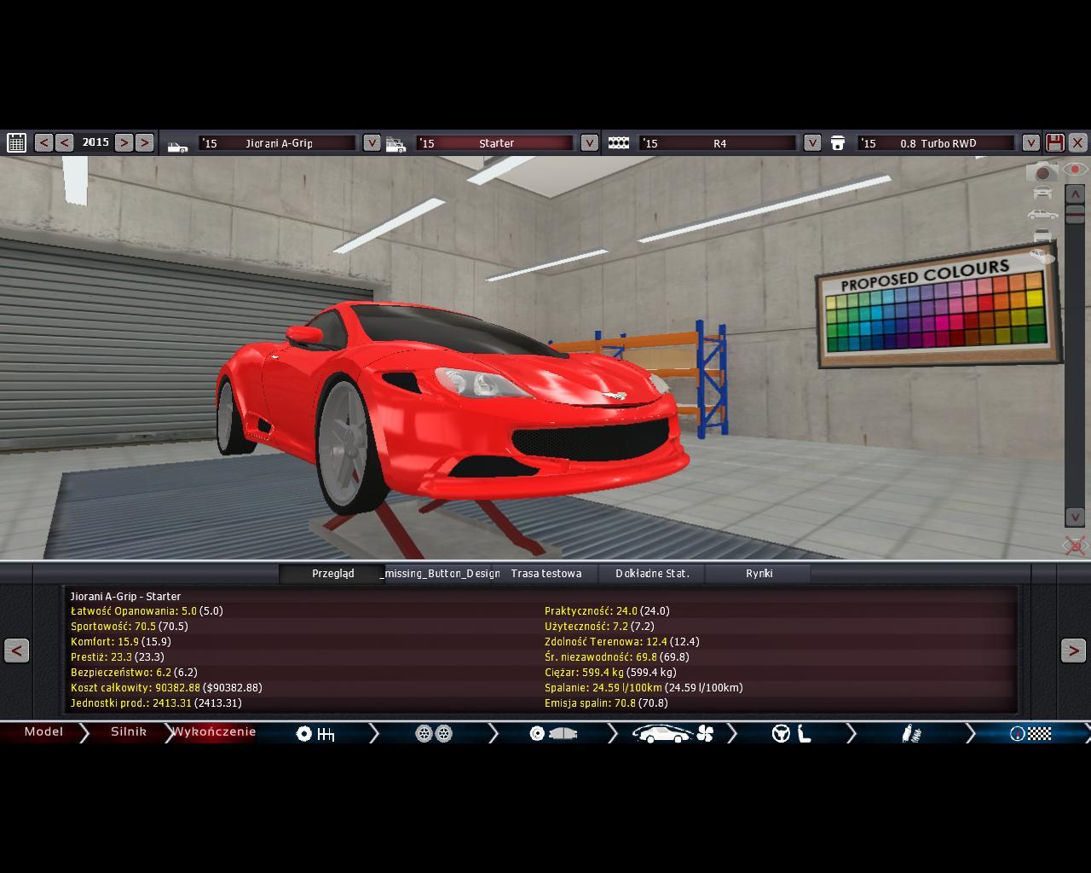This screenshot has width=1091, height=873.
Task: Open the Trasa testowa tab
Action: pos(545,574)
